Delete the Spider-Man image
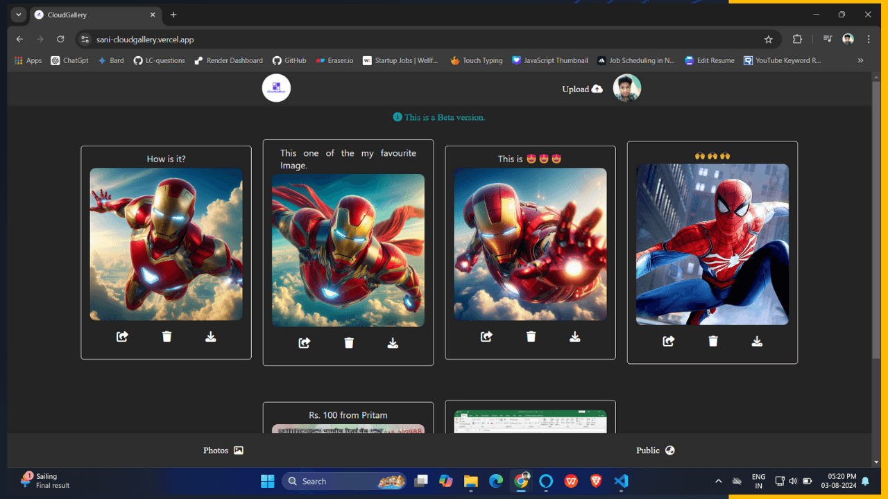 click(712, 341)
